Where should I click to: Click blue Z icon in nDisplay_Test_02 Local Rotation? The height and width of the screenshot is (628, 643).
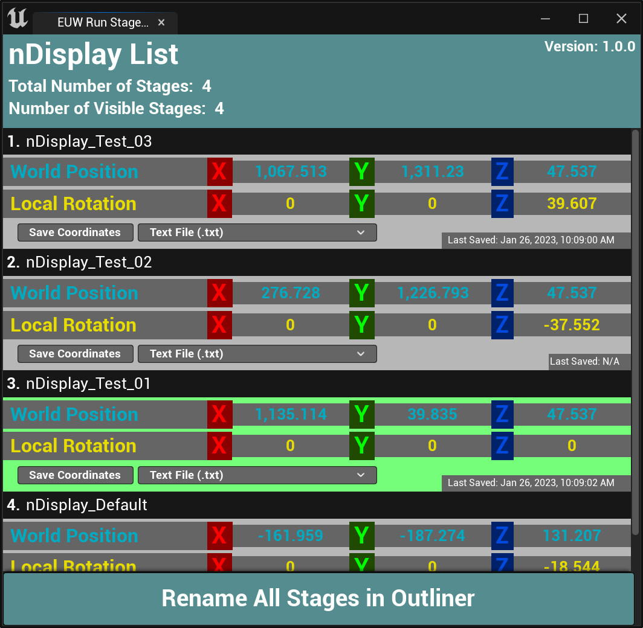[502, 325]
